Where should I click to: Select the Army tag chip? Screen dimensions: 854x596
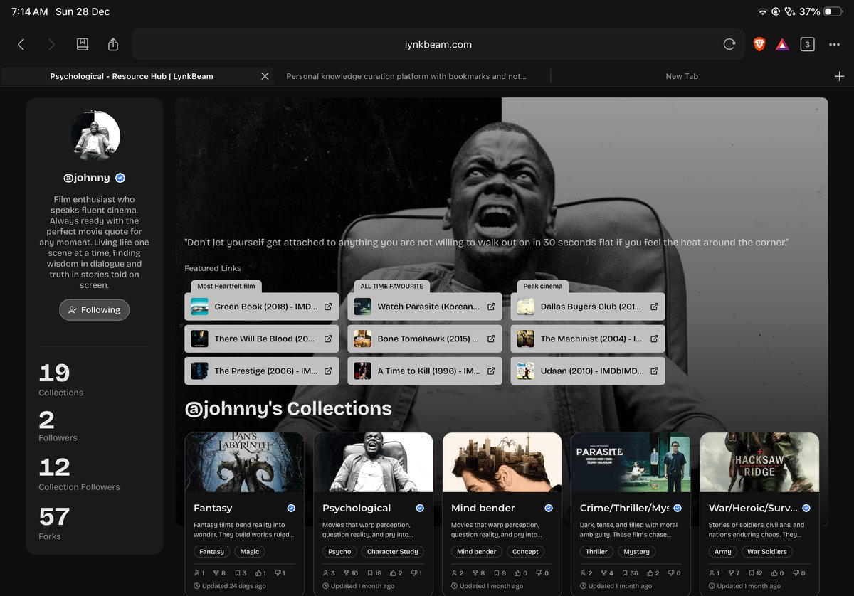coord(722,551)
